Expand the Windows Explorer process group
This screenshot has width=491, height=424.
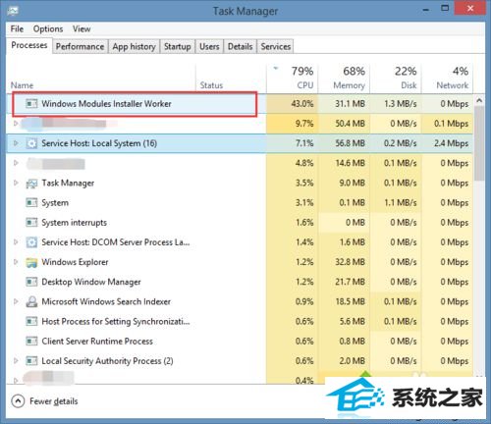tap(16, 262)
